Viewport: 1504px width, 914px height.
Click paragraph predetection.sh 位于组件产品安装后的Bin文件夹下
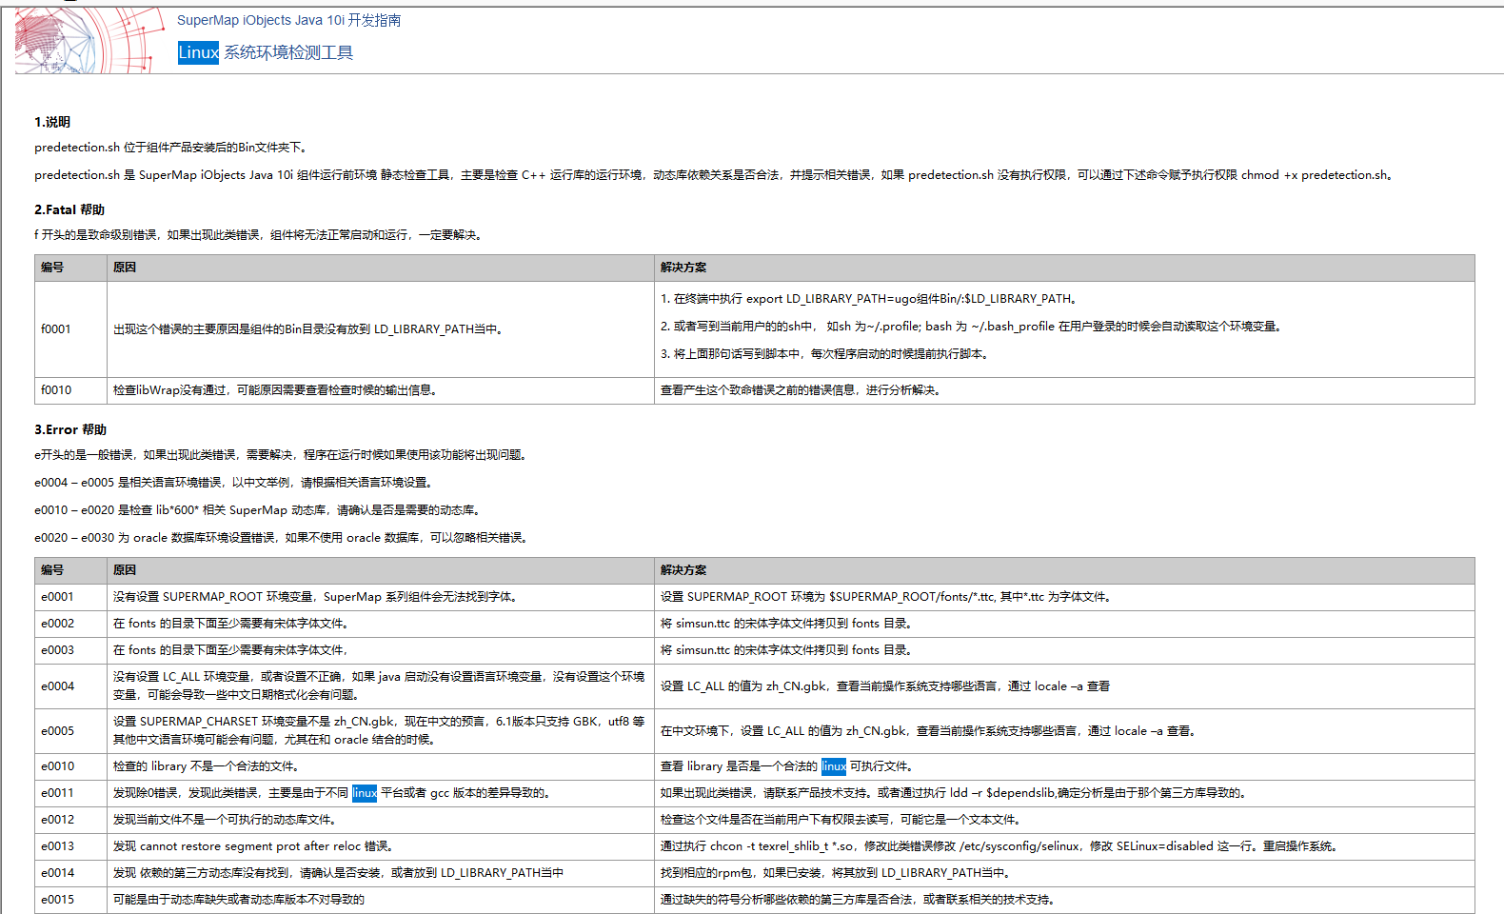point(172,148)
